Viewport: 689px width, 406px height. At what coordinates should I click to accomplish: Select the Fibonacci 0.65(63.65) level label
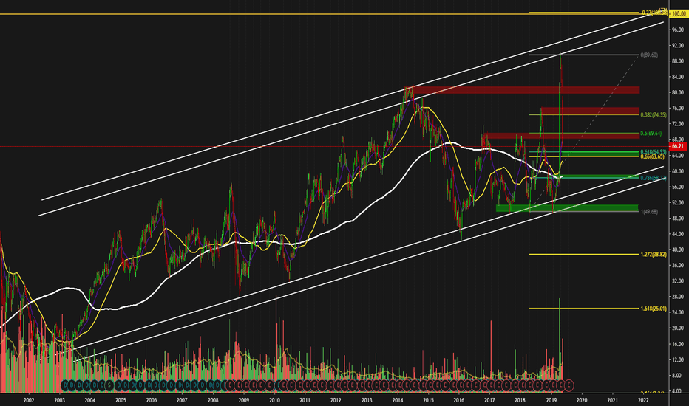(x=652, y=156)
